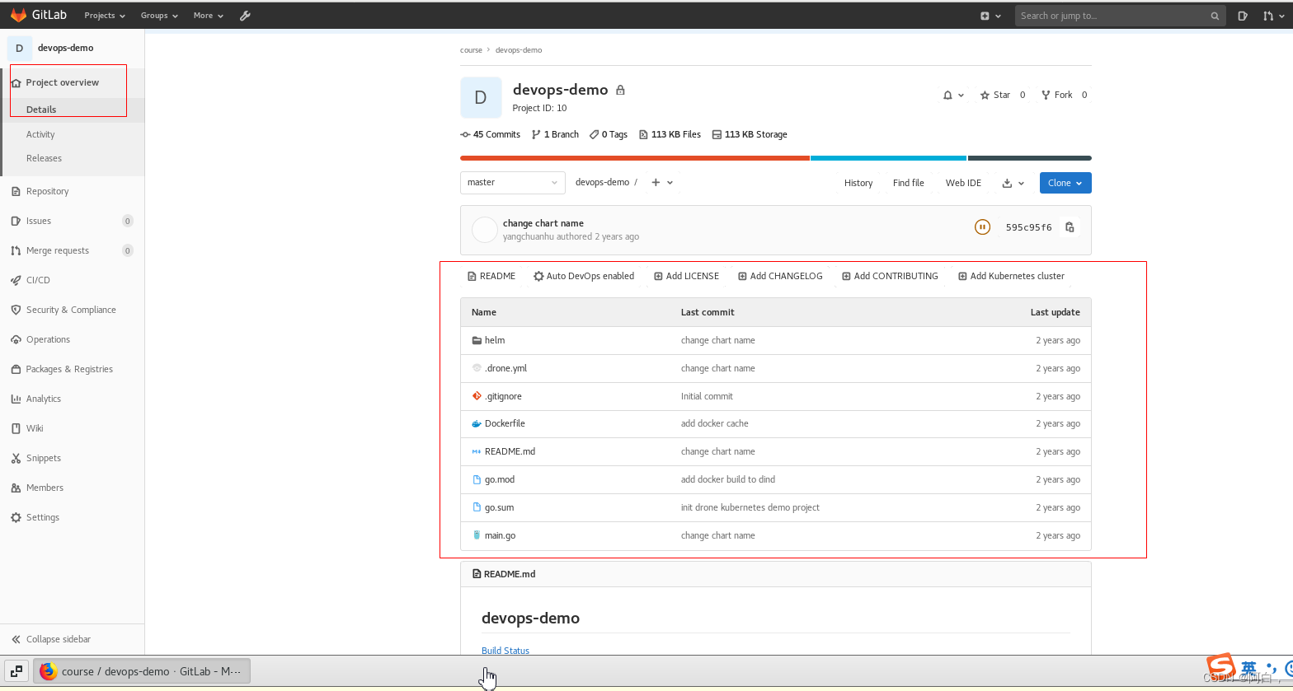Open the main.go file
1293x691 pixels.
pyautogui.click(x=500, y=535)
